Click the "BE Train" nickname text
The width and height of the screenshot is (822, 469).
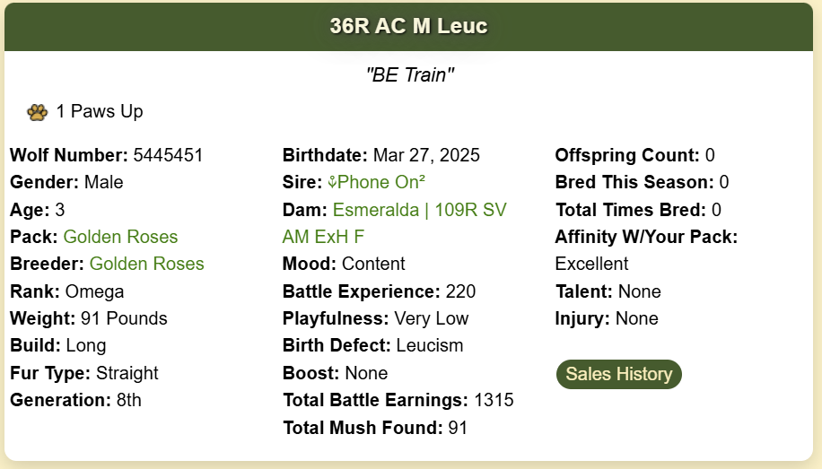410,75
